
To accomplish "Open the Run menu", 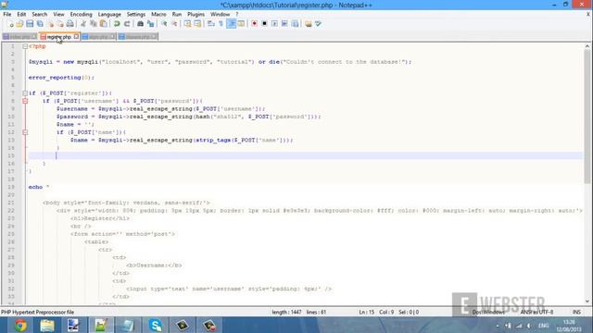I will pyautogui.click(x=177, y=14).
